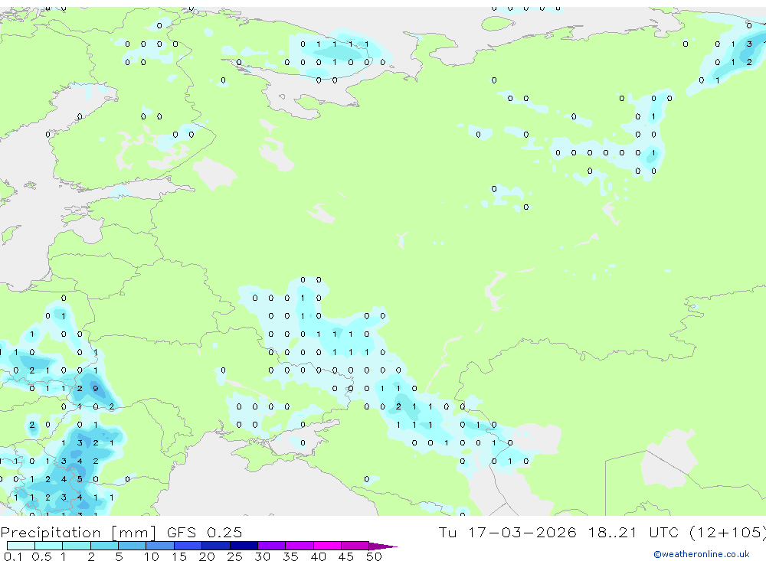Pick the 45–50 mm legend swatch
The width and height of the screenshot is (766, 561).
[x=355, y=546]
